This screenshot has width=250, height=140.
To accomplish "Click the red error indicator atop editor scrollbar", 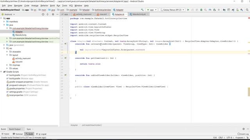I will pos(249,18).
